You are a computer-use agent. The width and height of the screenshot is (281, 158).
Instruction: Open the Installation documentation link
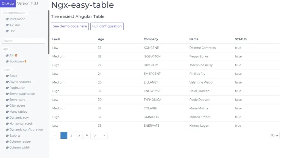coord(17,19)
